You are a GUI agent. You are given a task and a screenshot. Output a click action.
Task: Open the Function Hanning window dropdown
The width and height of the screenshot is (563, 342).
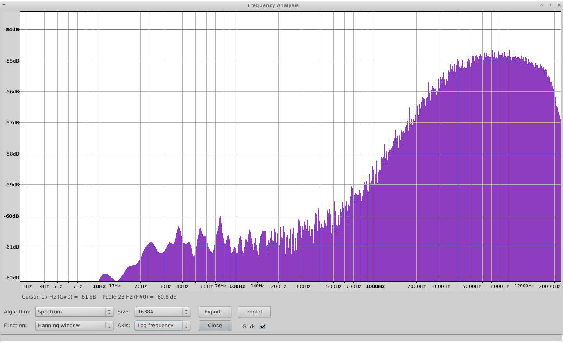point(74,325)
